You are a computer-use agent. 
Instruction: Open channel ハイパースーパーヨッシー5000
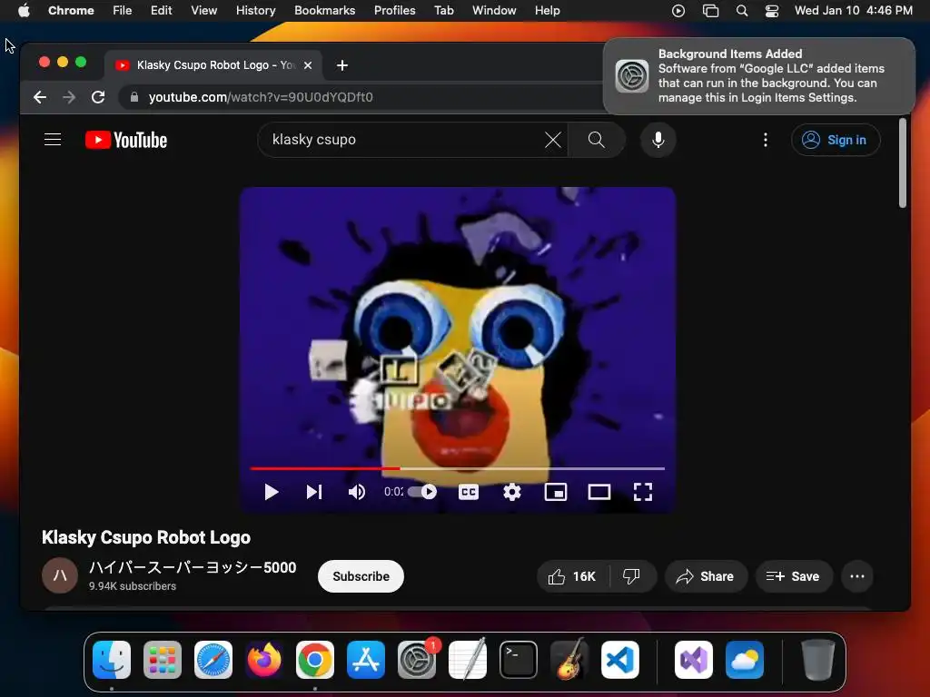(x=193, y=567)
